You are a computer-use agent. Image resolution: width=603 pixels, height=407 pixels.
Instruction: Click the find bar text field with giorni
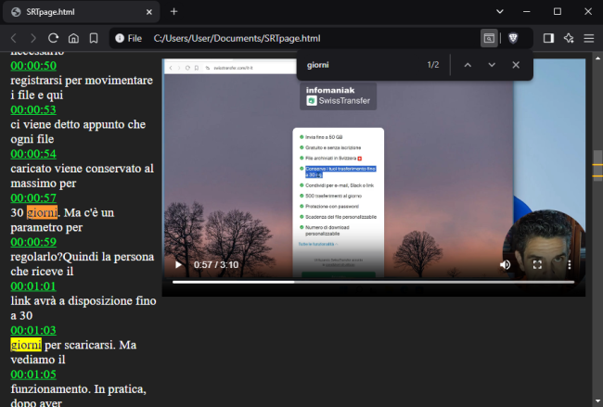360,65
